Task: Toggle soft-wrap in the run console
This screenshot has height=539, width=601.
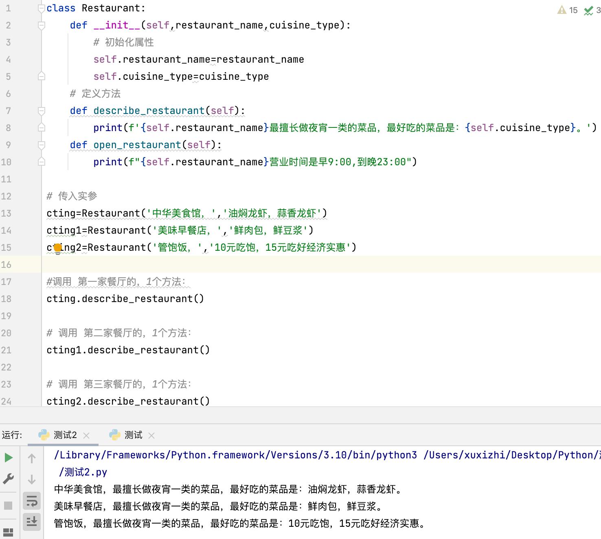Action: 32,502
